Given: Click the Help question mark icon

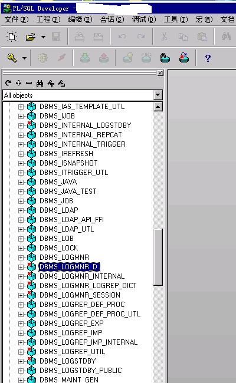Looking at the screenshot, I should coord(208,58).
